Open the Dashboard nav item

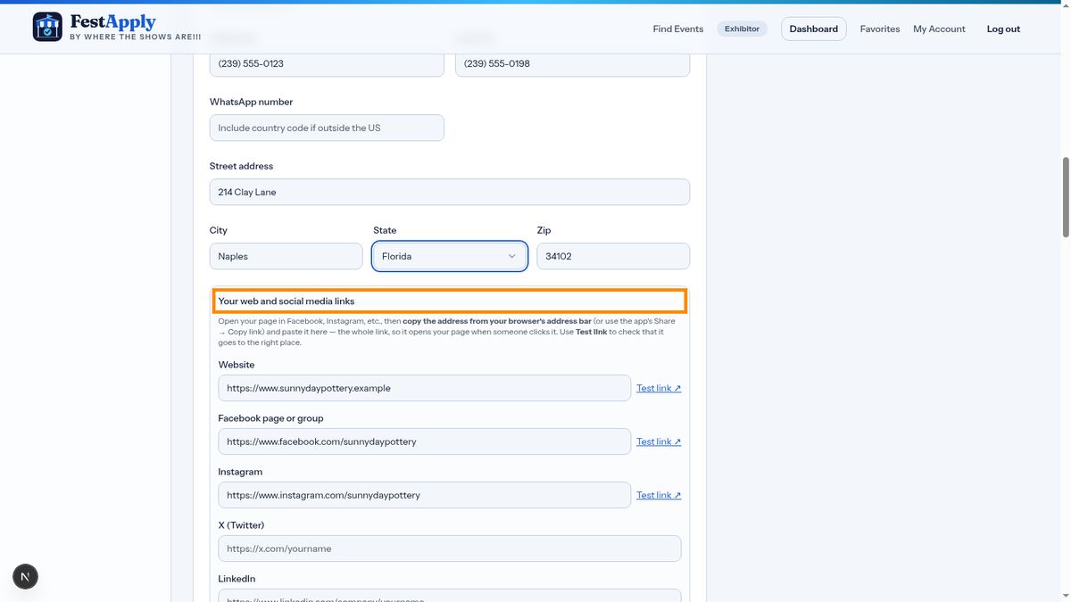(x=814, y=29)
